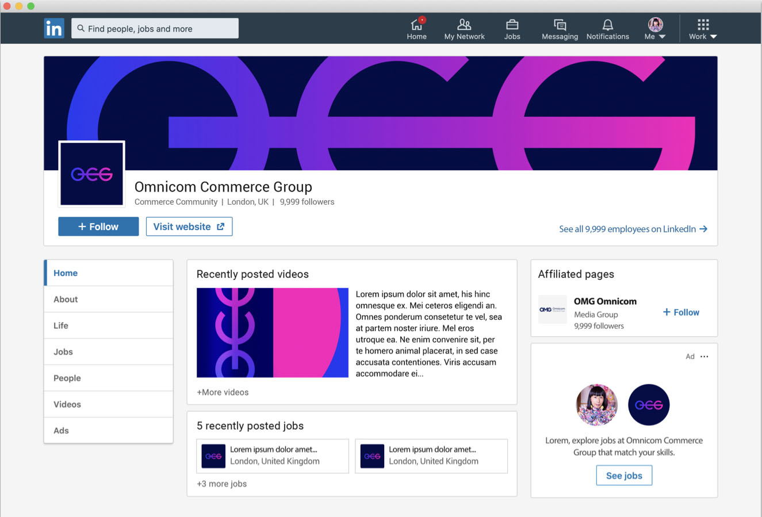Switch to the About tab
Screen dimensions: 762x517
[109, 299]
